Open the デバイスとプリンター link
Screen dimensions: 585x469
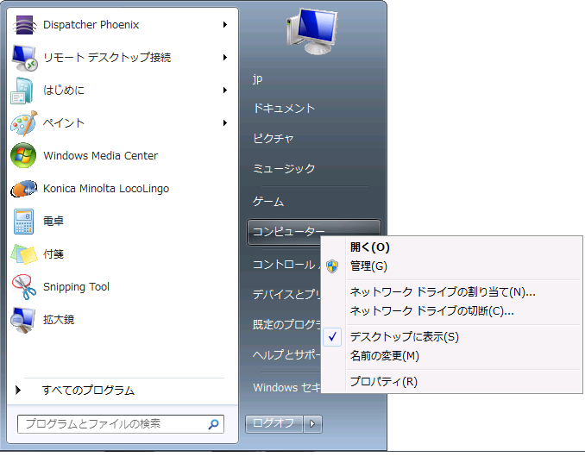coord(286,295)
